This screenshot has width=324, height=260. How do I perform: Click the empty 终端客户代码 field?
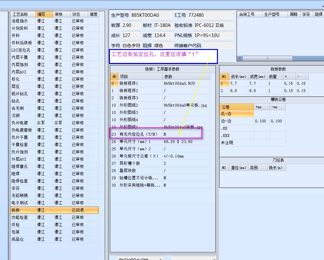coord(218,46)
